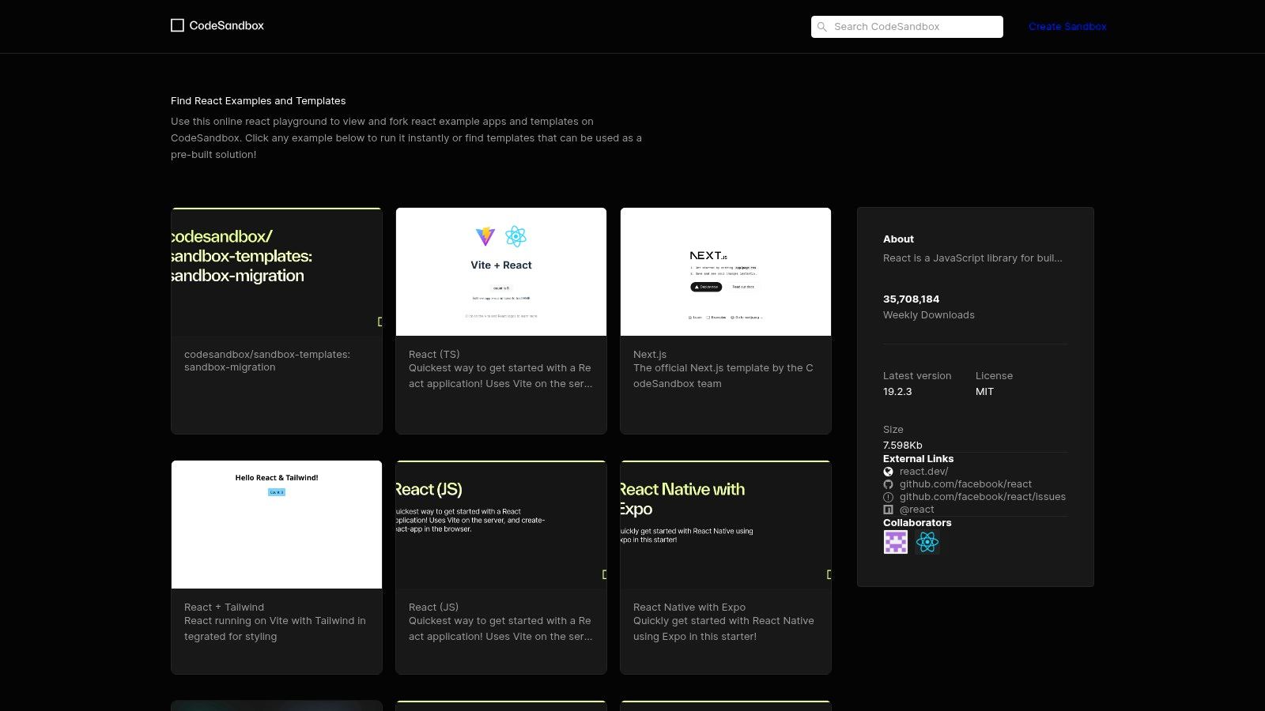Click the issues alert icon under External Links
The image size is (1265, 711).
coord(888,497)
